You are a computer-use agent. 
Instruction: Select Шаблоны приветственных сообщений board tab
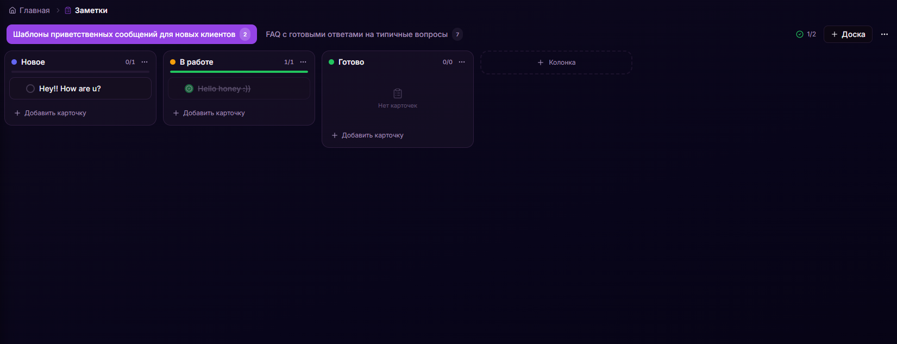click(x=124, y=34)
